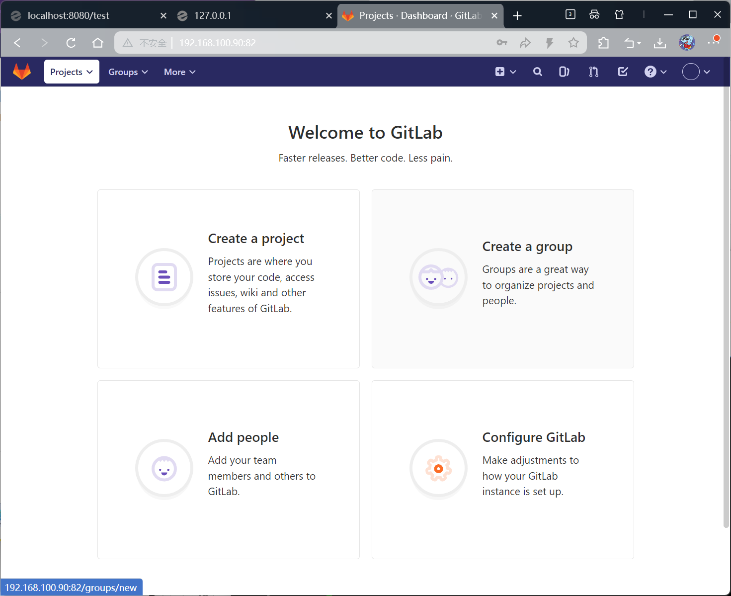Bookmark this page with star icon

573,43
